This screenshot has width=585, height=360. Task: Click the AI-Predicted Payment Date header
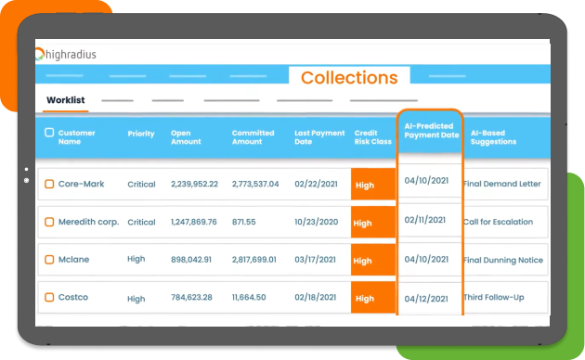[432, 131]
